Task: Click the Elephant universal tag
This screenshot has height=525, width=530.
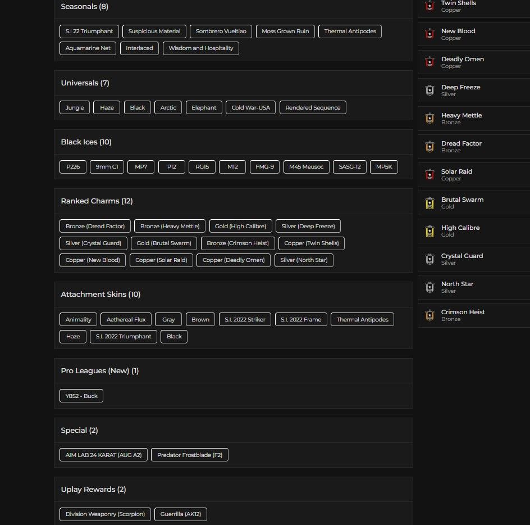Action: coord(204,107)
